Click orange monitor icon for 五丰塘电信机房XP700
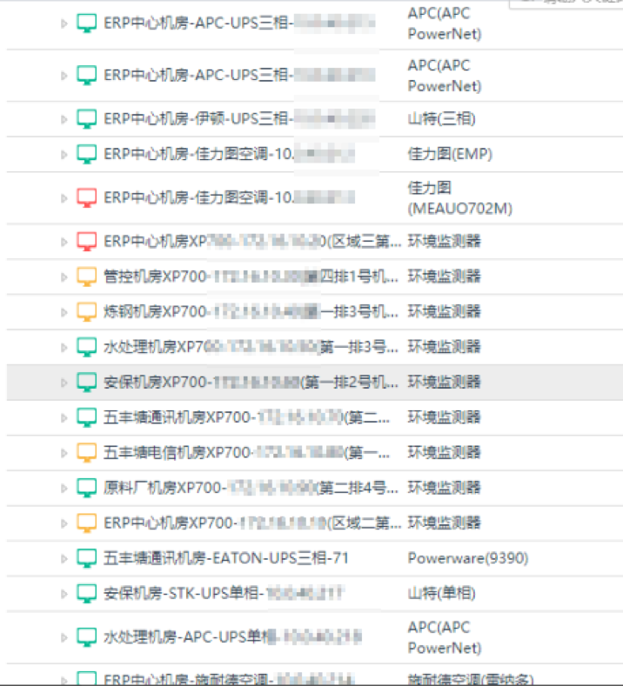 click(87, 453)
